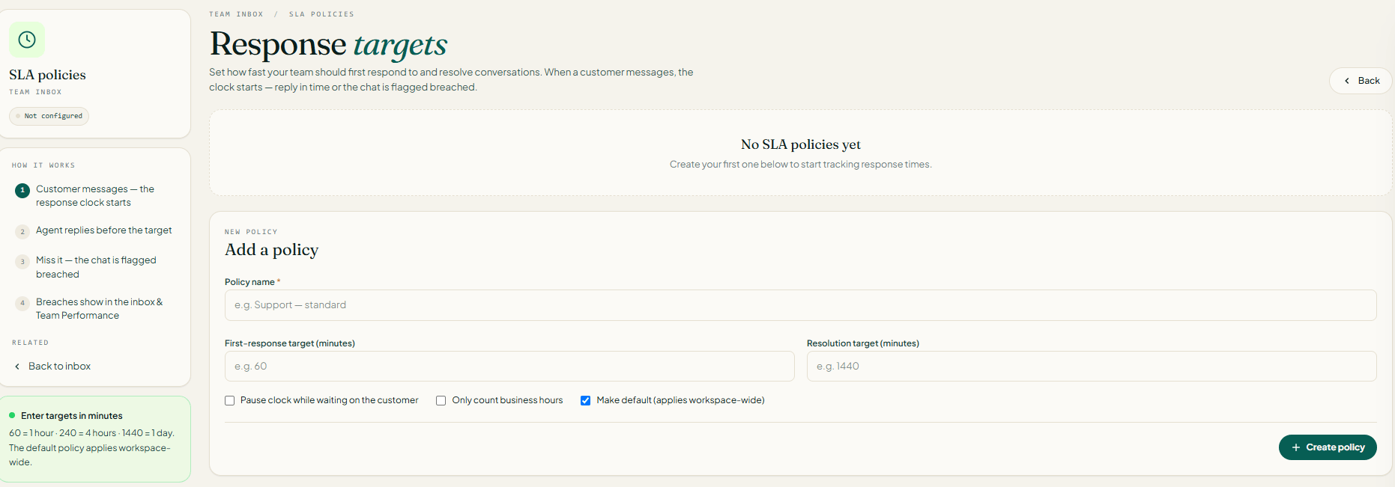Click the Create policy button
The image size is (1395, 487).
click(x=1328, y=447)
